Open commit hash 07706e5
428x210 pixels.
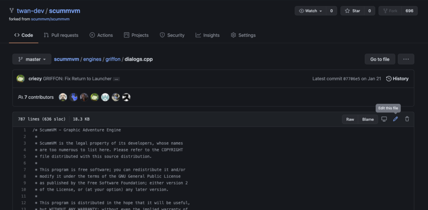[351, 79]
